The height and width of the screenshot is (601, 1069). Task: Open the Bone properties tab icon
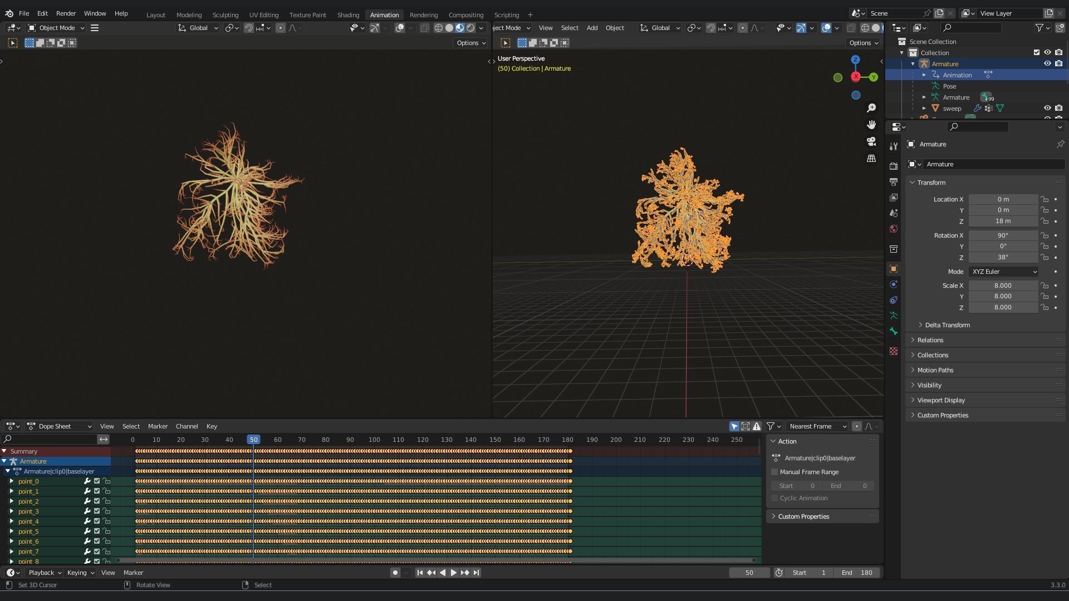(x=894, y=331)
